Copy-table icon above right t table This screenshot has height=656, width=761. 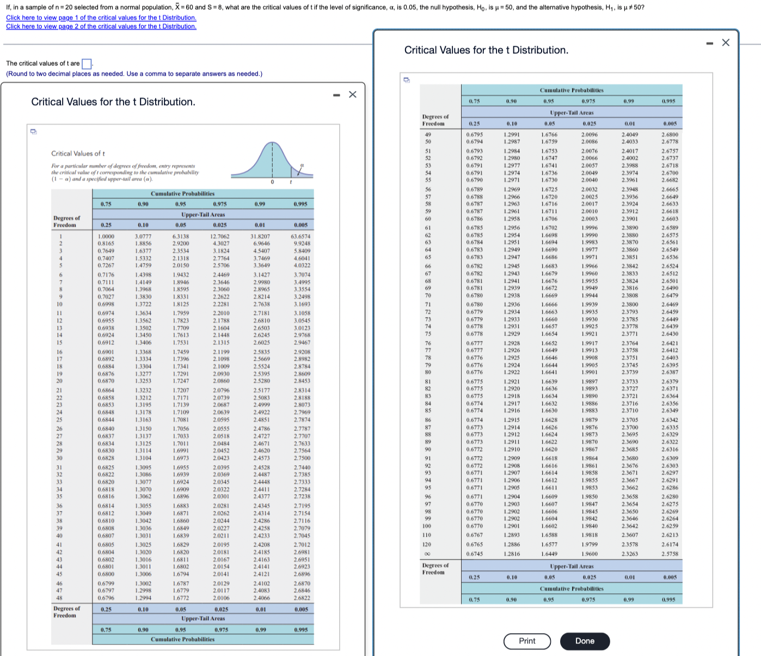coord(406,80)
